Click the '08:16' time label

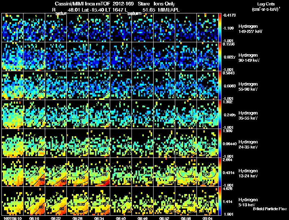click(34, 218)
